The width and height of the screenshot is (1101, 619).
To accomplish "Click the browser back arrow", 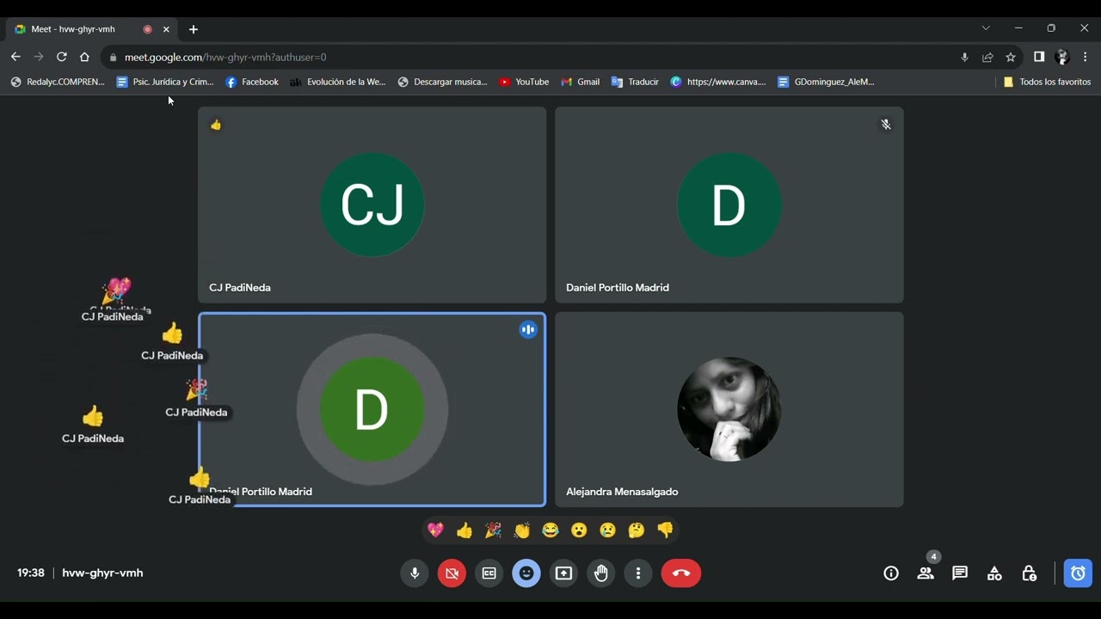I will click(x=15, y=57).
